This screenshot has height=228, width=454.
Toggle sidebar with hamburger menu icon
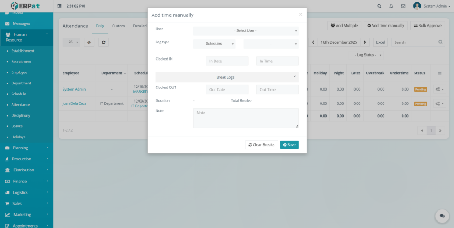[59, 6]
